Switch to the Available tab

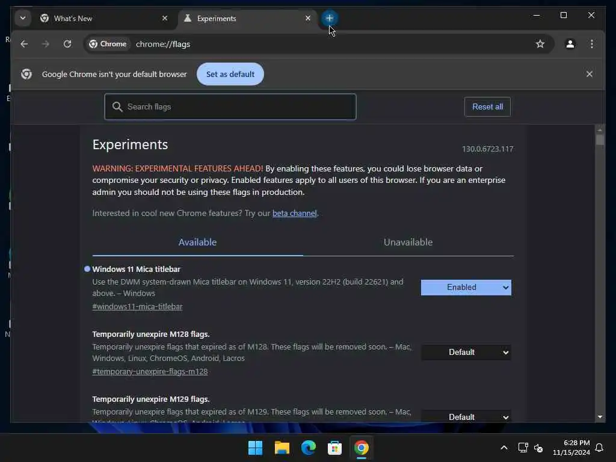click(x=197, y=242)
